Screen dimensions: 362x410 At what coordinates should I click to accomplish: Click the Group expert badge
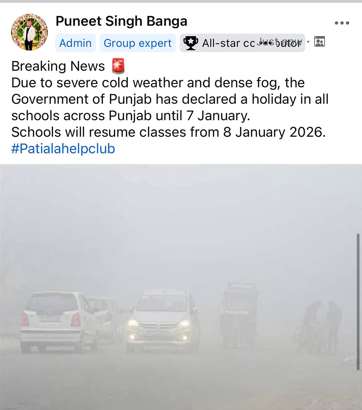click(x=138, y=43)
